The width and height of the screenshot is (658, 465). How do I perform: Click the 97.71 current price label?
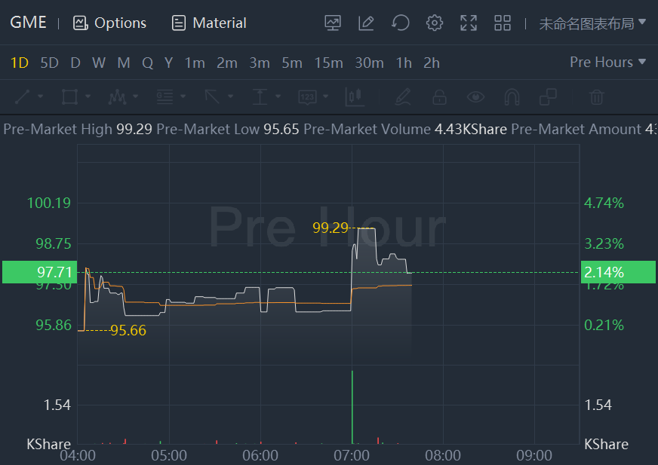coord(38,272)
